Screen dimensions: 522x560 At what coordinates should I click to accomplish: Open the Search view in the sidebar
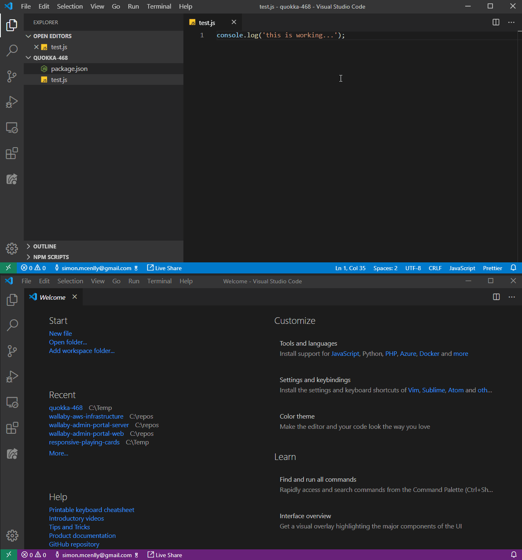pos(12,51)
